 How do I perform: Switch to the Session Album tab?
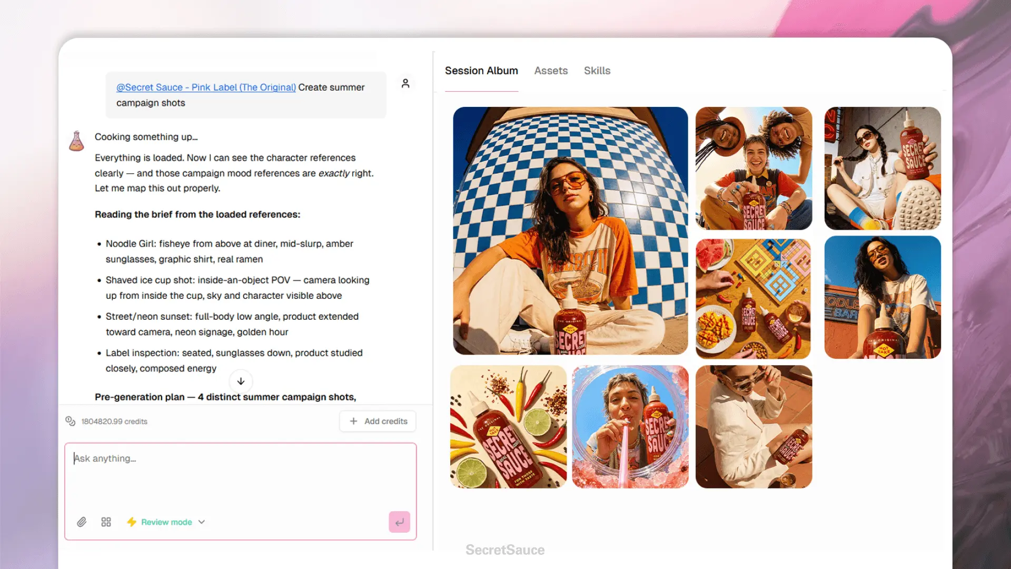[x=481, y=71]
